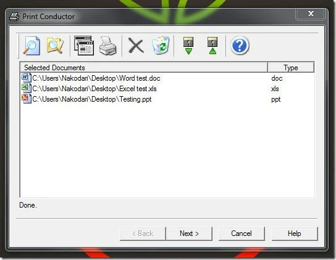The image size is (336, 260).
Task: Clear the list with recycle bin icon
Action: pyautogui.click(x=161, y=46)
